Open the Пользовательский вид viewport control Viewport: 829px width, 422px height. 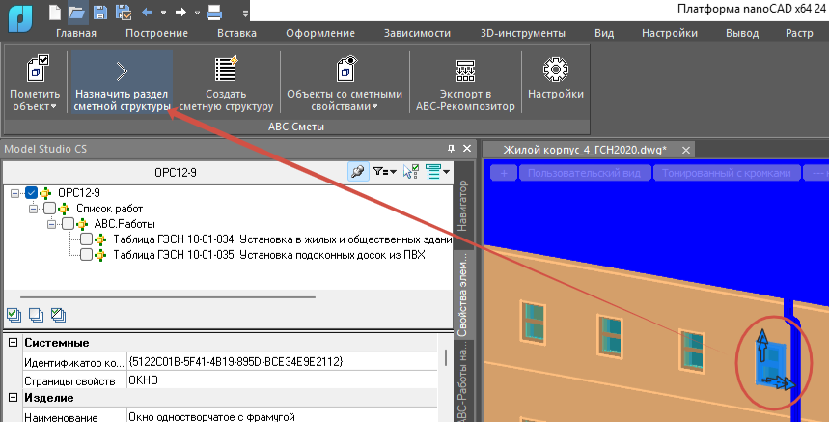(x=584, y=173)
